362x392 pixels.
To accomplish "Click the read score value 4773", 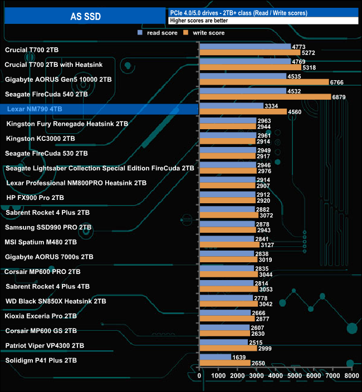I will pos(299,47).
